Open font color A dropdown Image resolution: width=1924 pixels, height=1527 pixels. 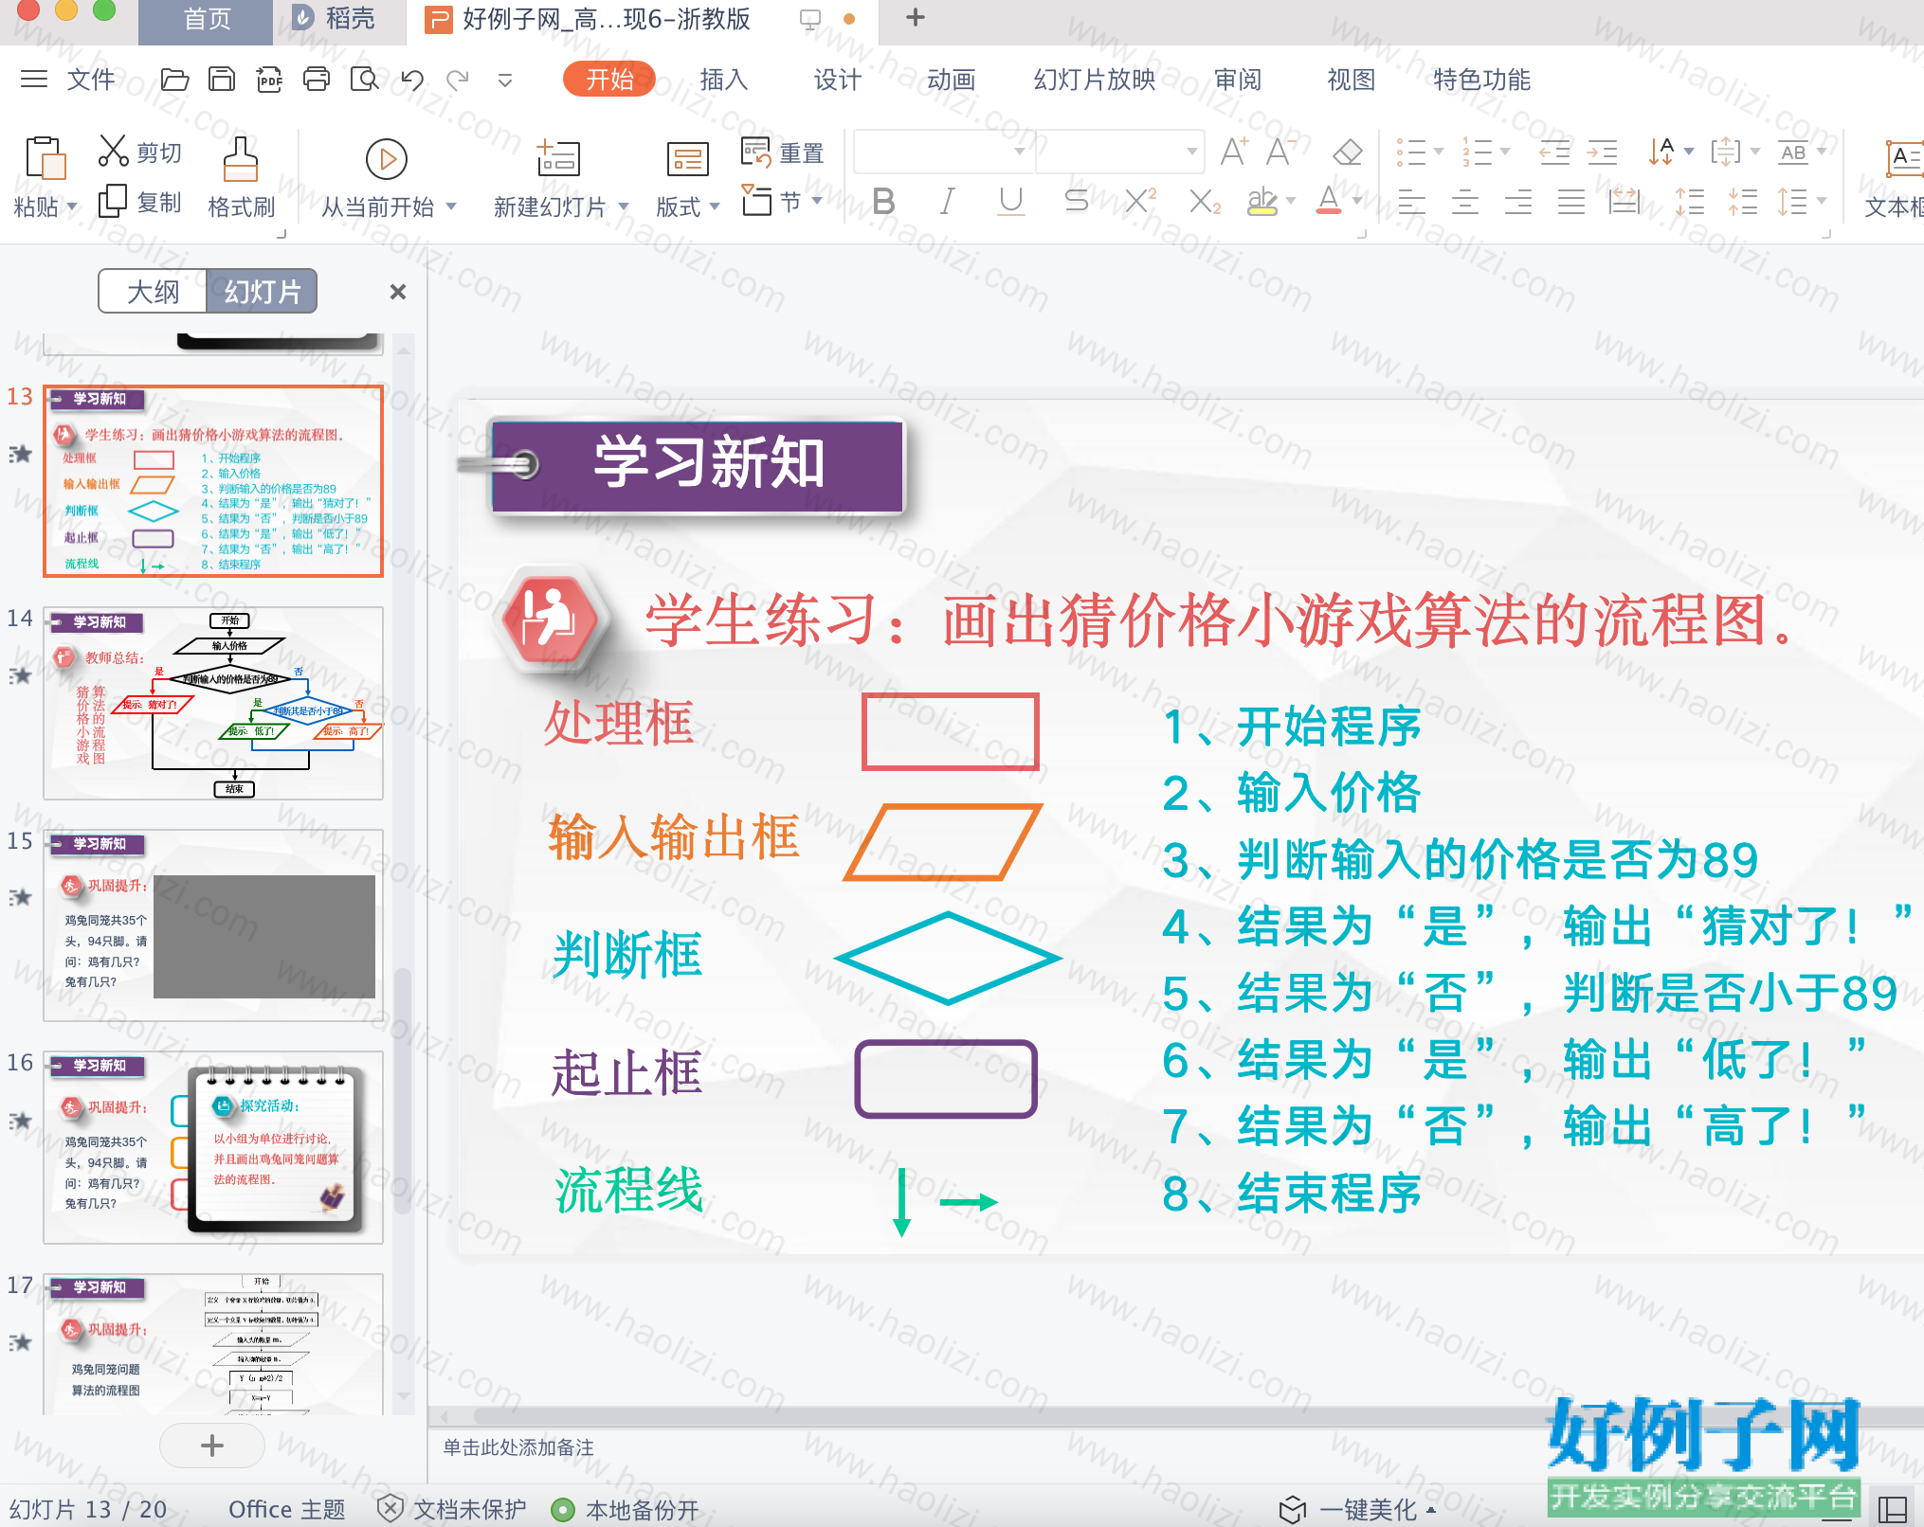click(1358, 201)
